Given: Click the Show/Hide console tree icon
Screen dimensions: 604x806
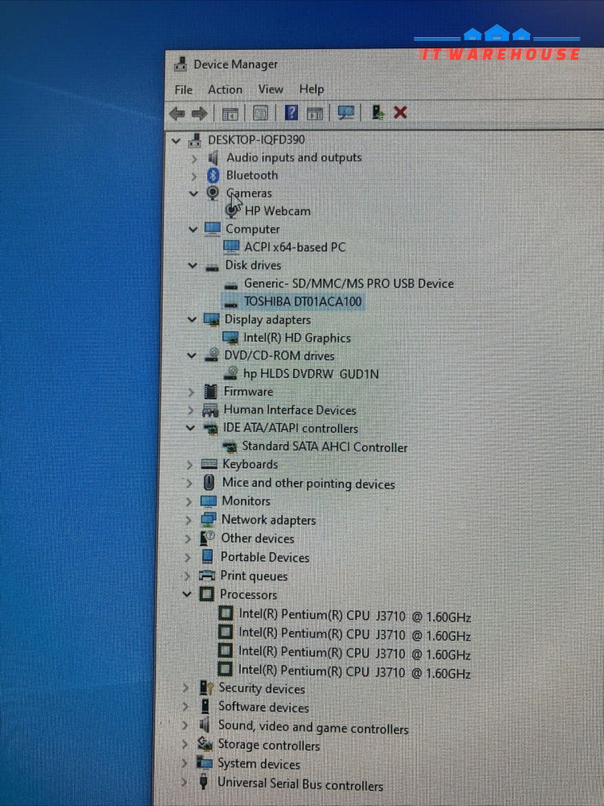Looking at the screenshot, I should (230, 114).
